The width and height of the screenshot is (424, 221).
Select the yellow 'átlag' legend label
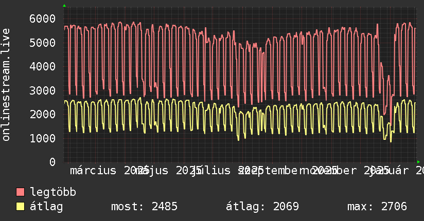(46, 207)
